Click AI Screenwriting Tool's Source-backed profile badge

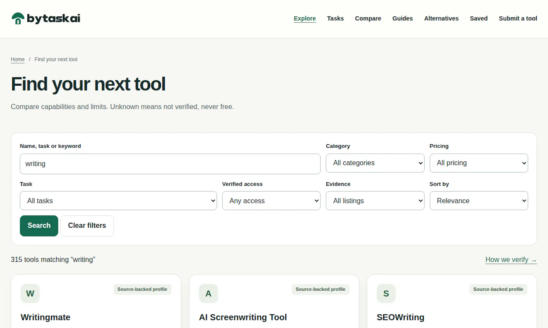320,289
